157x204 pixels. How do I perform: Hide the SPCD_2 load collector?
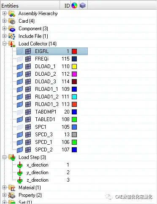click(20, 150)
